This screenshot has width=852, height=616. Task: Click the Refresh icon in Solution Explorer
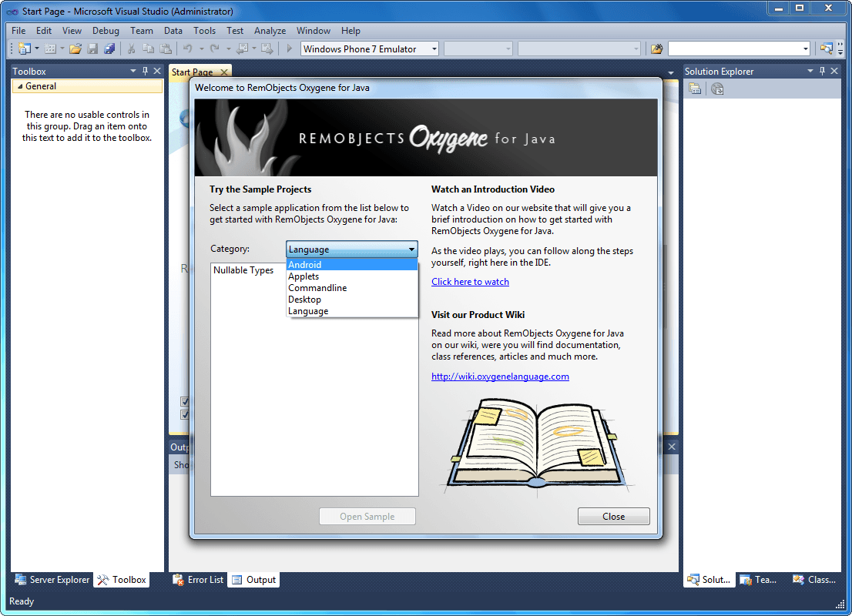pos(717,89)
